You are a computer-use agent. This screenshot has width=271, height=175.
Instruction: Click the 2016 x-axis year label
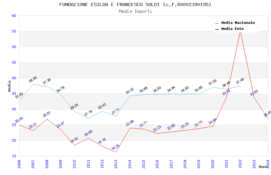[157, 164]
